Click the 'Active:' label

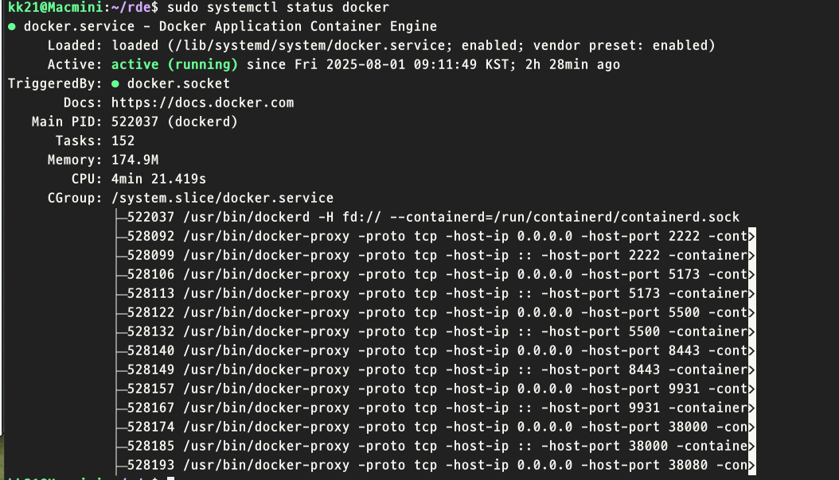(75, 64)
